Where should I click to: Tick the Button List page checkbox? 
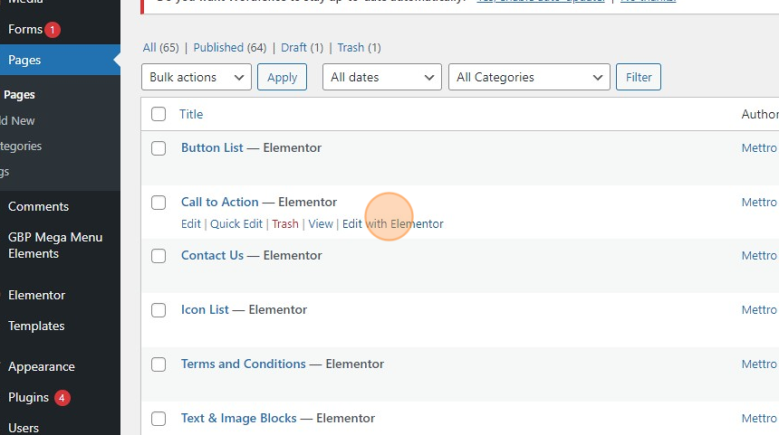click(159, 148)
